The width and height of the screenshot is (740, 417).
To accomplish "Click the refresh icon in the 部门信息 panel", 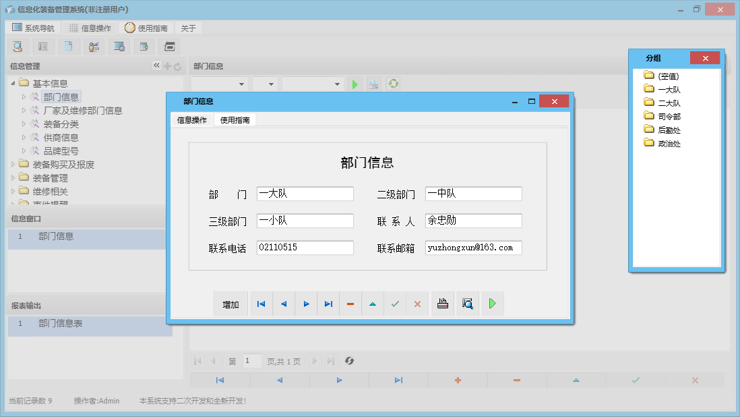I will (x=393, y=84).
